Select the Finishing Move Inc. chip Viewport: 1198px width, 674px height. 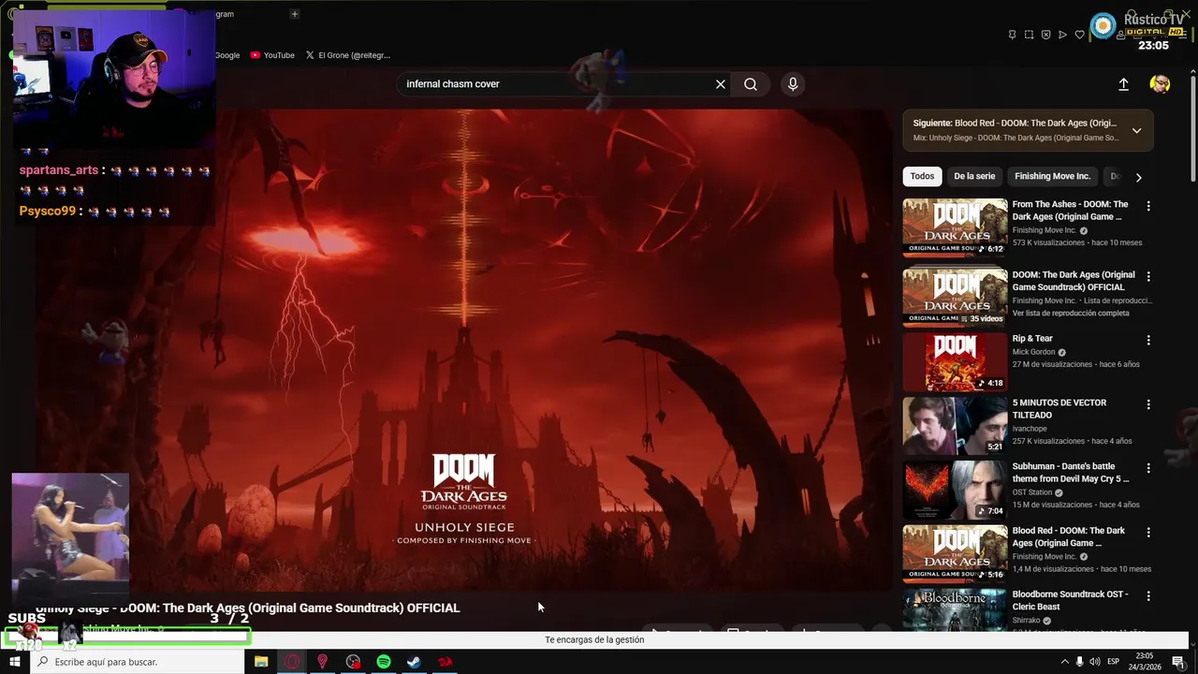(x=1052, y=176)
